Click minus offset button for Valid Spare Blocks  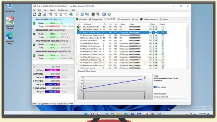[x=150, y=41]
